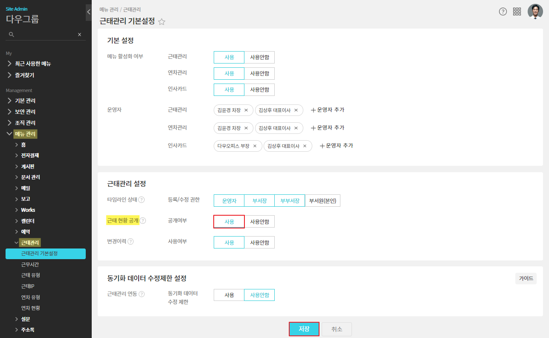Collapse the sidebar with the arrow handle
549x338 pixels.
pos(88,12)
